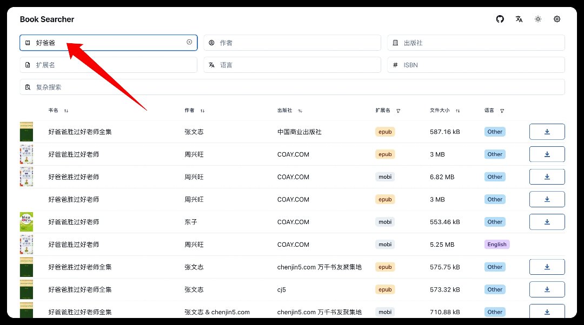The height and width of the screenshot is (325, 584).
Task: Click the cover thumbnail of 东子's book
Action: (x=26, y=222)
